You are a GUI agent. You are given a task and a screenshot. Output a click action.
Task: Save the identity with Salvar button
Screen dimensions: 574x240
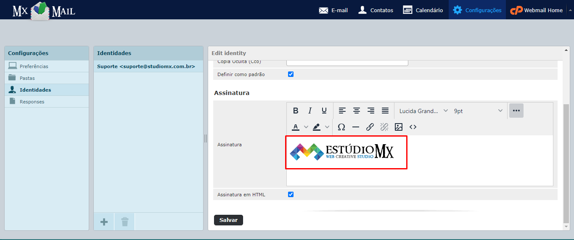point(228,220)
